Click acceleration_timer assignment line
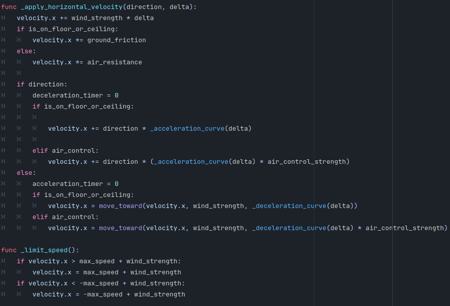This screenshot has height=306, width=450. point(75,184)
